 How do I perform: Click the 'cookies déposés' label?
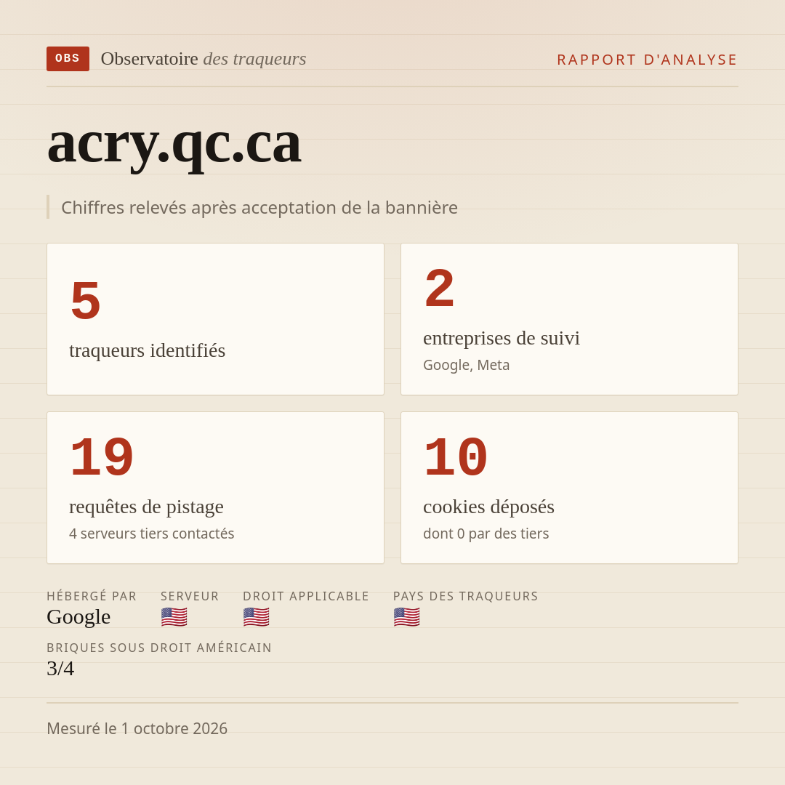point(488,507)
